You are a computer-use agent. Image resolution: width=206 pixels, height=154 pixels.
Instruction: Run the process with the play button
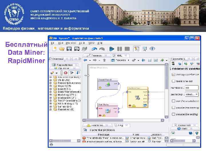112,49
